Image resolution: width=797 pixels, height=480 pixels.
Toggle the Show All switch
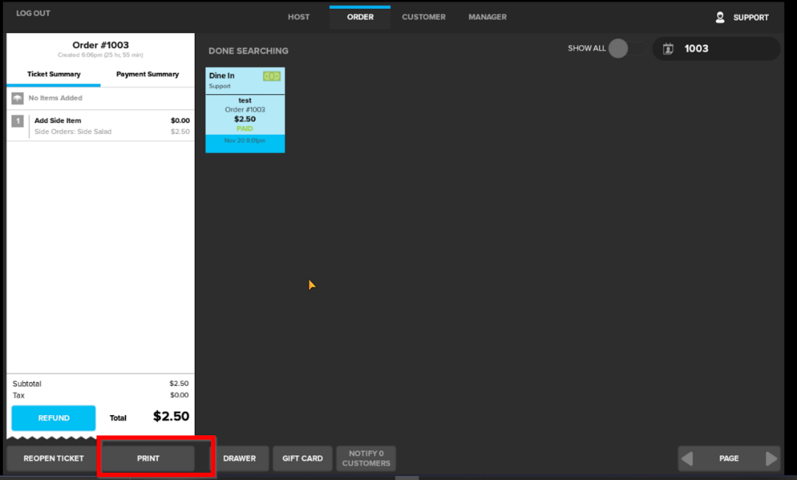point(626,49)
